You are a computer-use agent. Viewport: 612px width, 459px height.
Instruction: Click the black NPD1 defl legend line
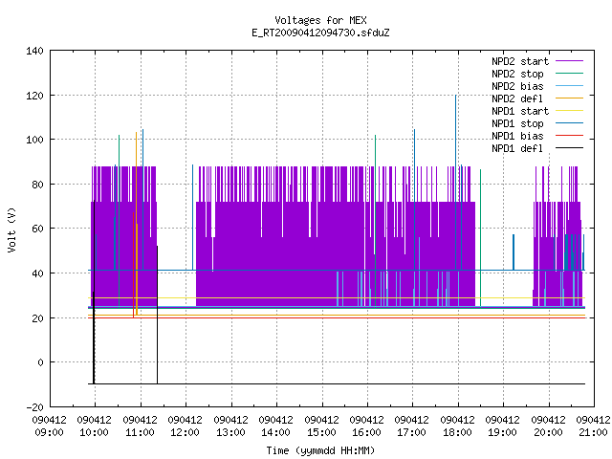(569, 148)
